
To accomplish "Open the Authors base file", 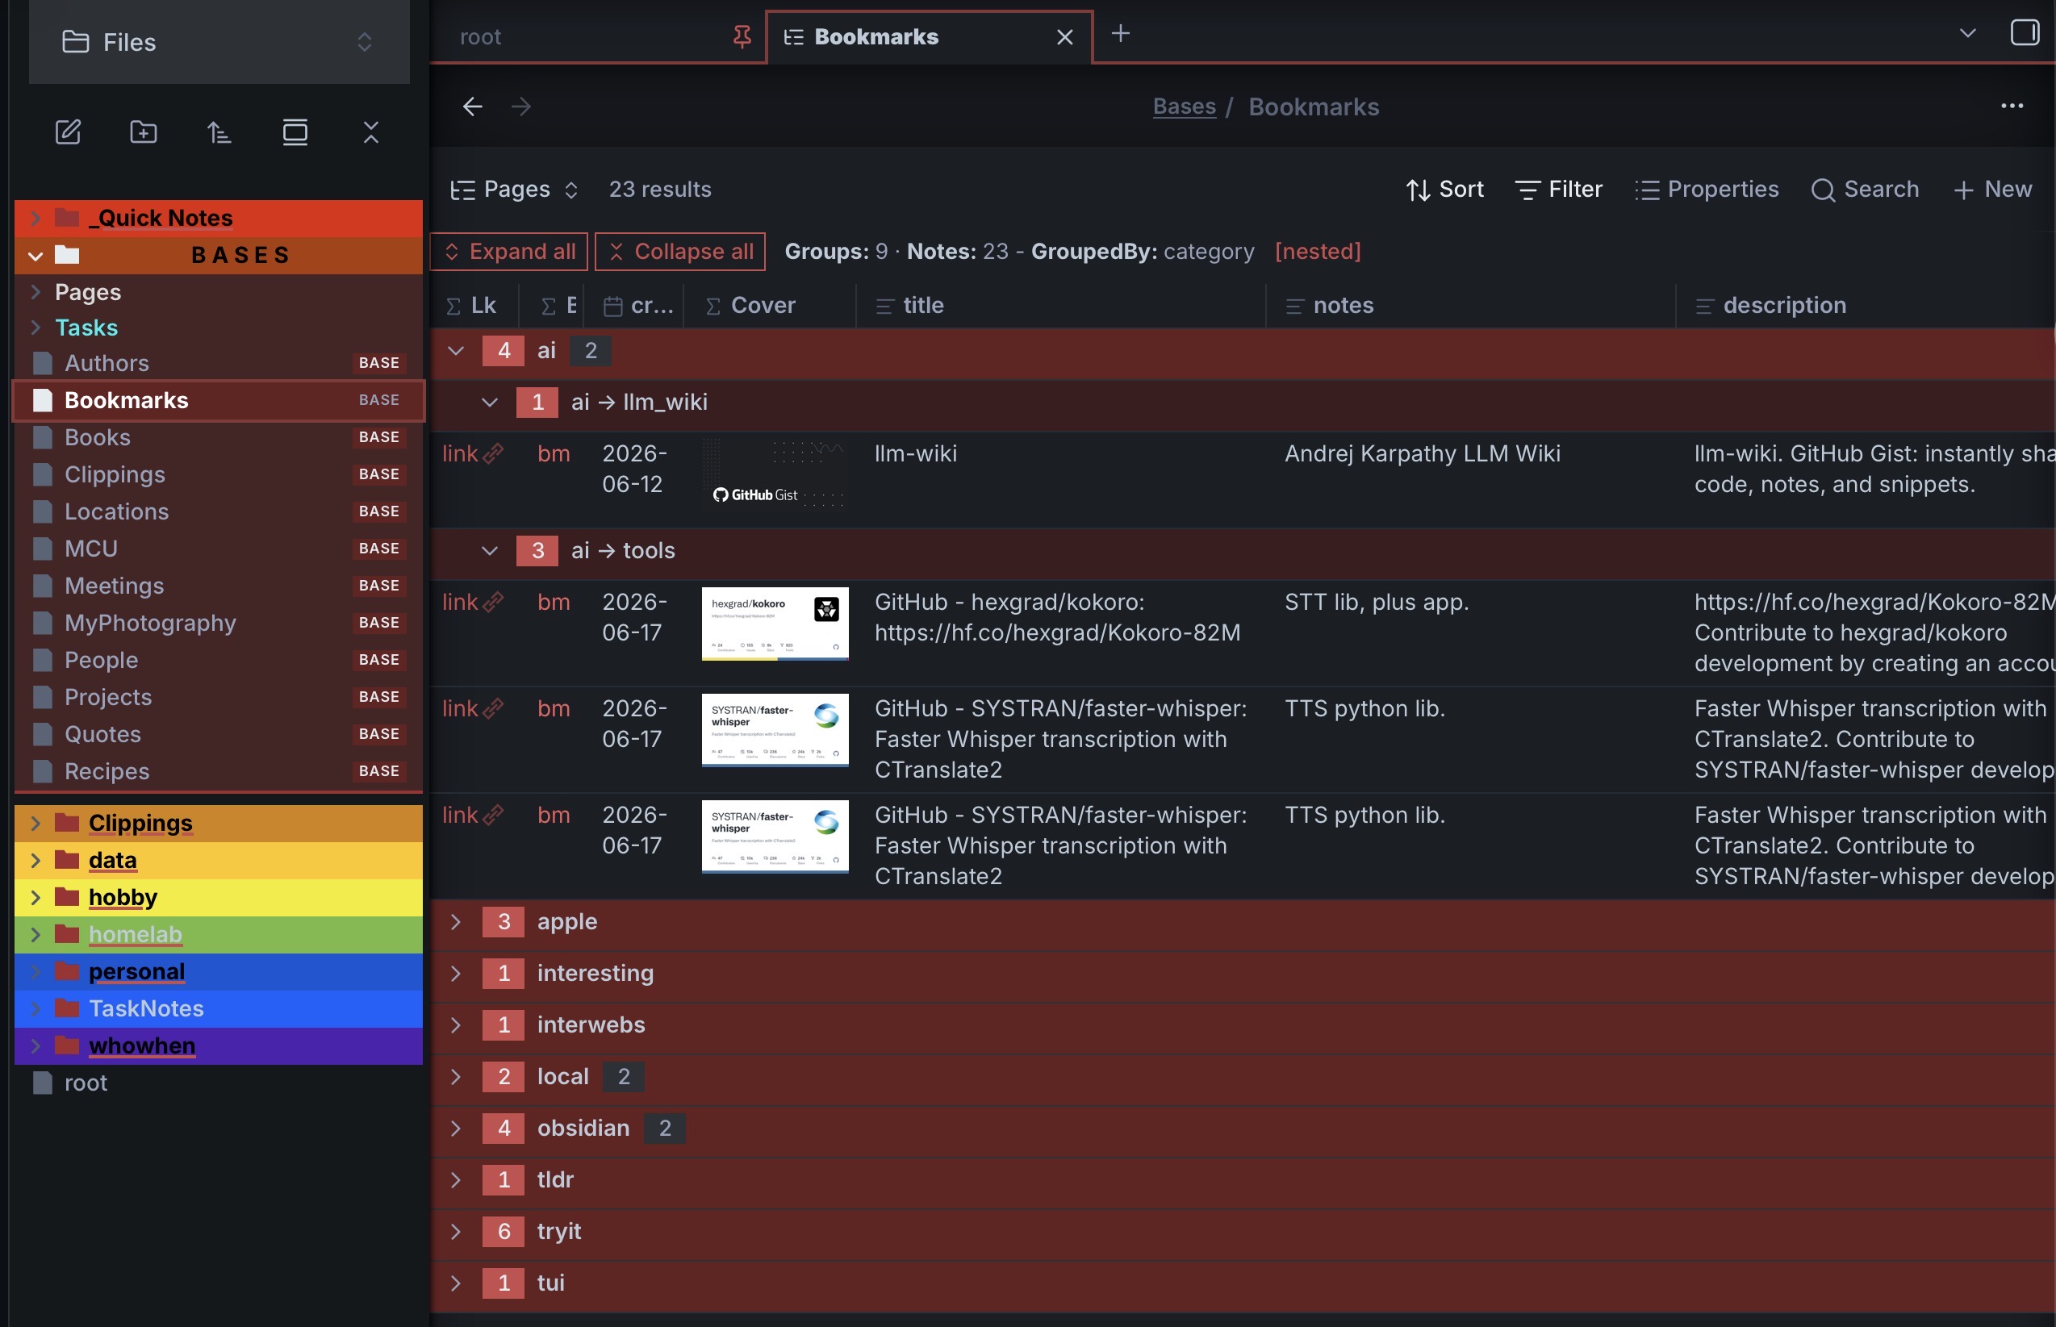I will [x=219, y=363].
